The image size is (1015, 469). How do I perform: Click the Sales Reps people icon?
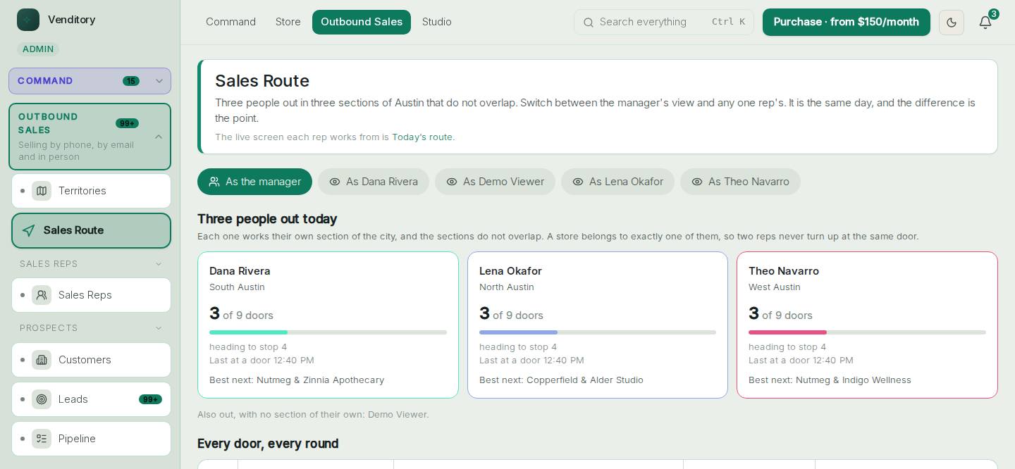tap(42, 295)
